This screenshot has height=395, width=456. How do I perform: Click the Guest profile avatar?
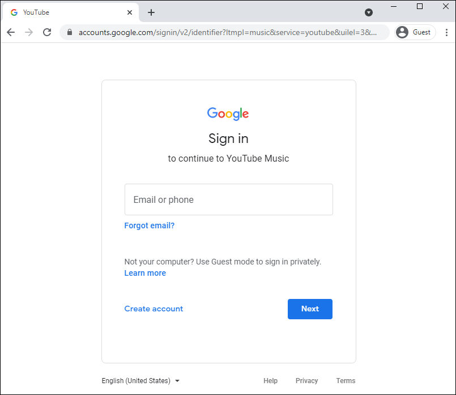point(402,32)
